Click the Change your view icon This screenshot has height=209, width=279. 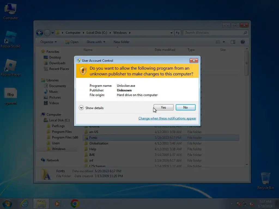(x=218, y=42)
